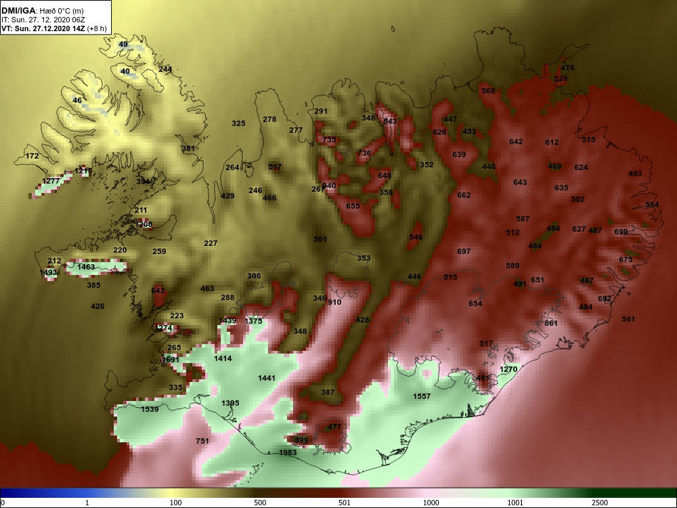Click the map value 612
This screenshot has width=677, height=508.
click(552, 142)
